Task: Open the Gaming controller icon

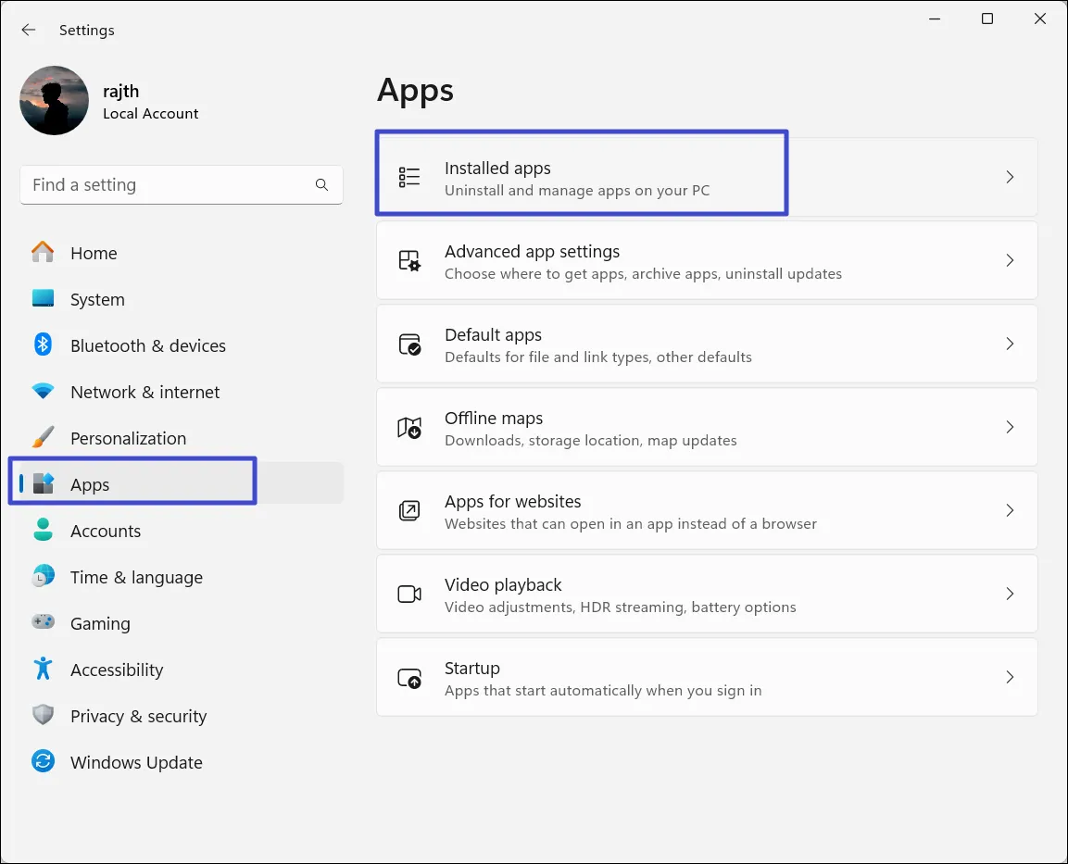Action: pyautogui.click(x=43, y=623)
